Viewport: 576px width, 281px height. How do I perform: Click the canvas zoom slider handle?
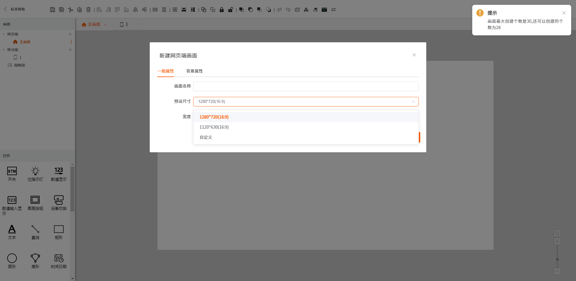tap(557, 259)
